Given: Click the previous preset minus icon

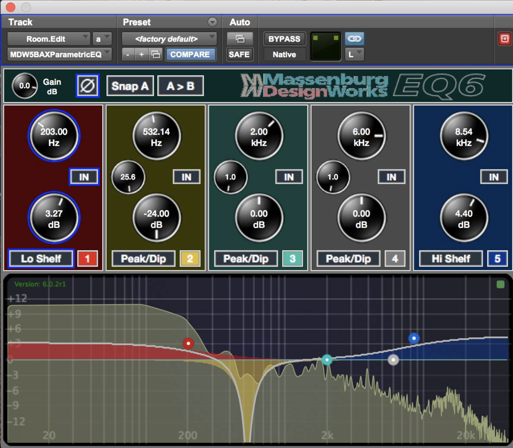Looking at the screenshot, I should point(128,55).
